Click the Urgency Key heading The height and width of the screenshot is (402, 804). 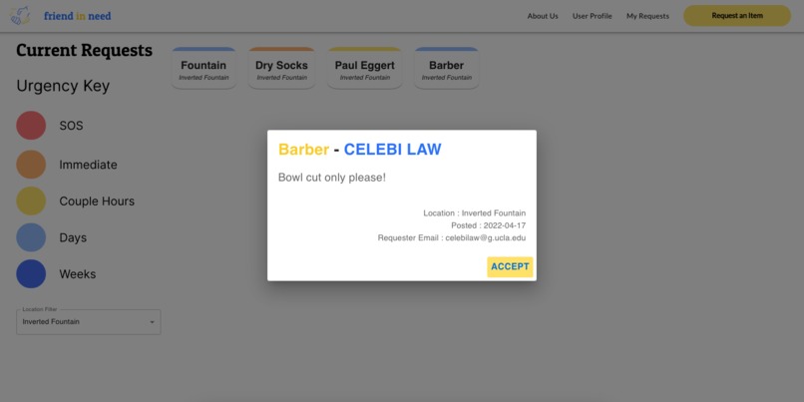[63, 86]
